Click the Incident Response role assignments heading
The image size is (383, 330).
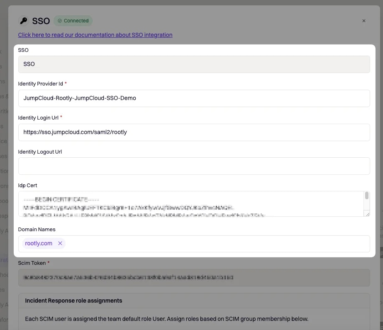click(x=73, y=301)
